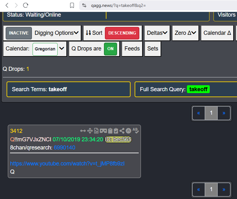Click the horizontal arrows icon on drop 3412
The height and width of the screenshot is (199, 237).
(x=83, y=131)
